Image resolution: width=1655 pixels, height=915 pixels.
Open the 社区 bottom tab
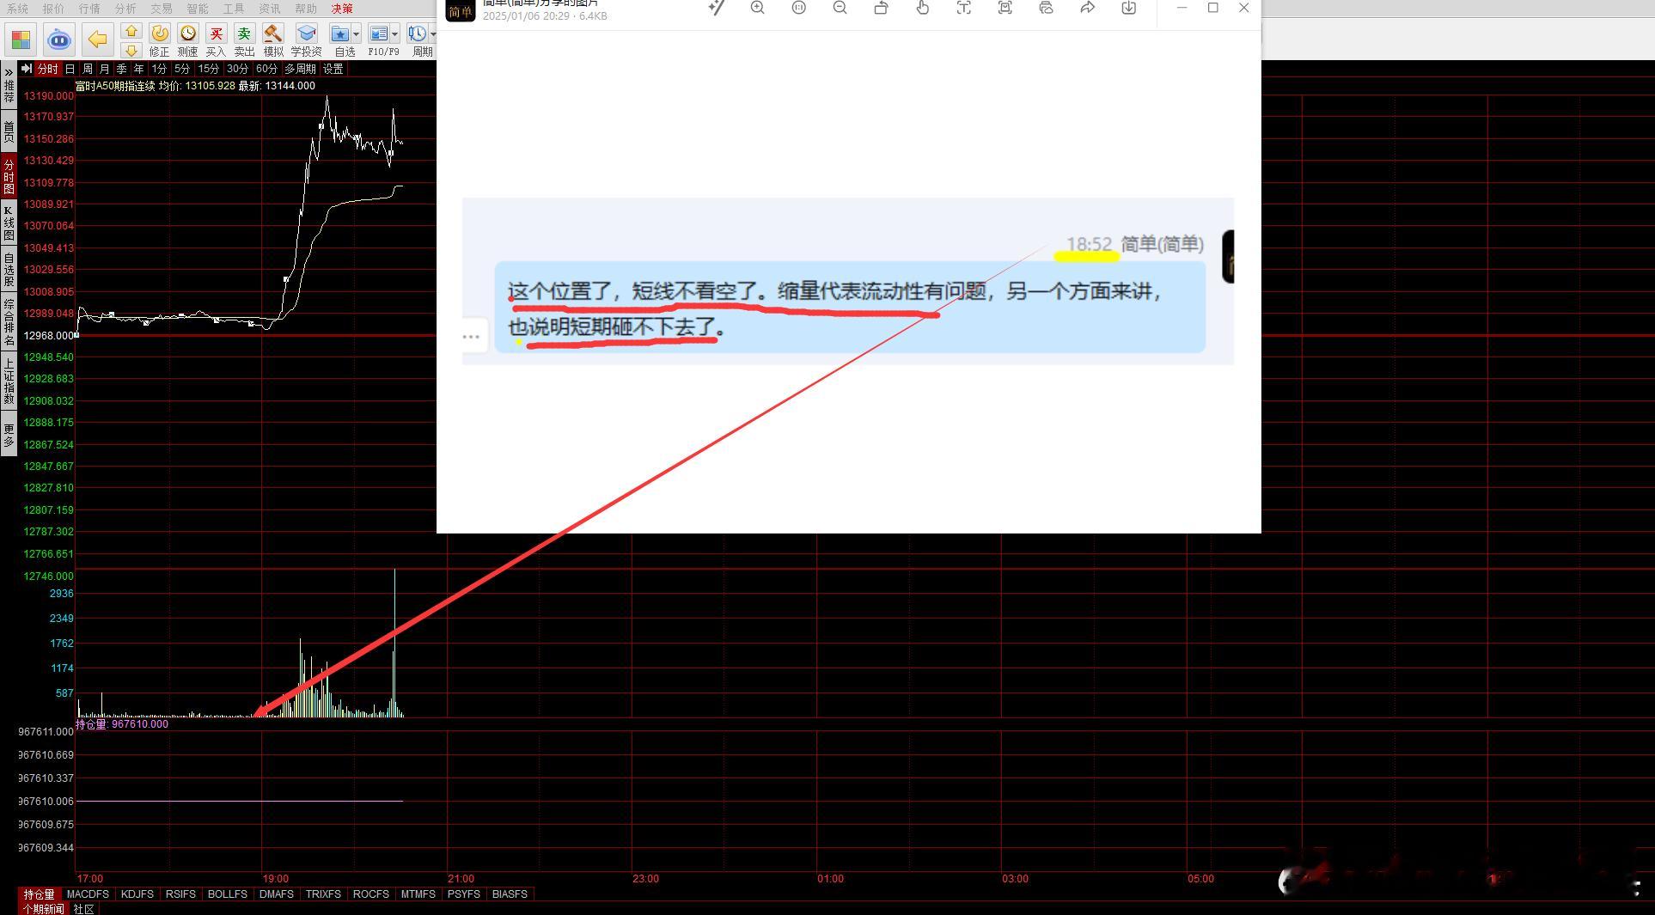[x=83, y=909]
